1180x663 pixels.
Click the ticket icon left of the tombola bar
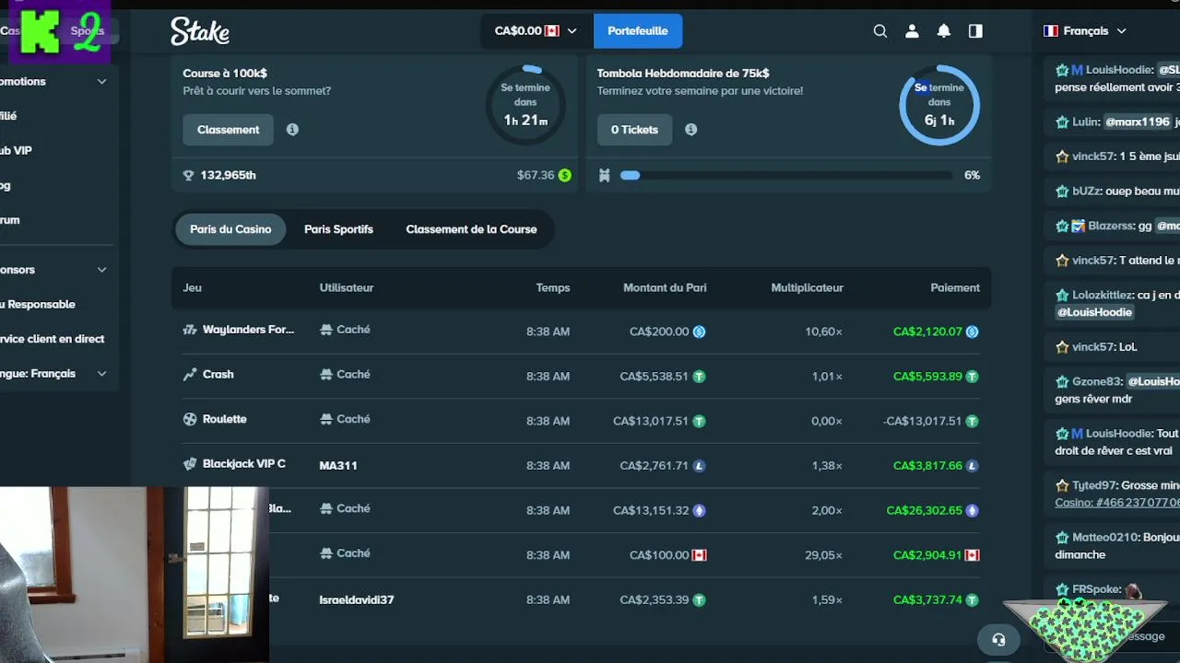pyautogui.click(x=604, y=175)
